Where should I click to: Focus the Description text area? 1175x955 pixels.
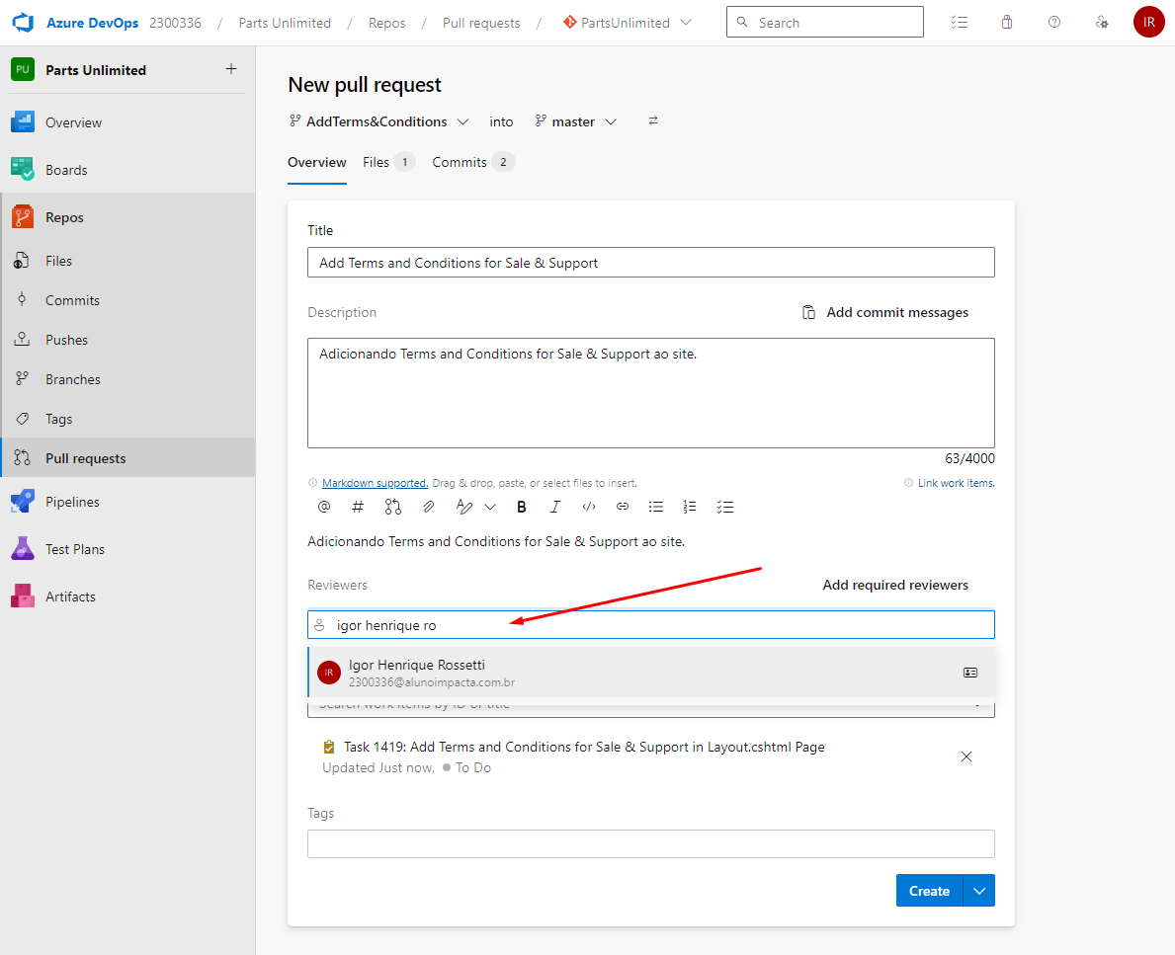pos(651,393)
